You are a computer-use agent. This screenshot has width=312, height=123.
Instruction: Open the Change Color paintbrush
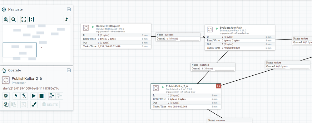pos(34,104)
